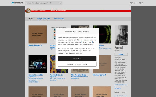
Task: Open the Live in Vienna 9th June 2023 title
Action: point(36,76)
